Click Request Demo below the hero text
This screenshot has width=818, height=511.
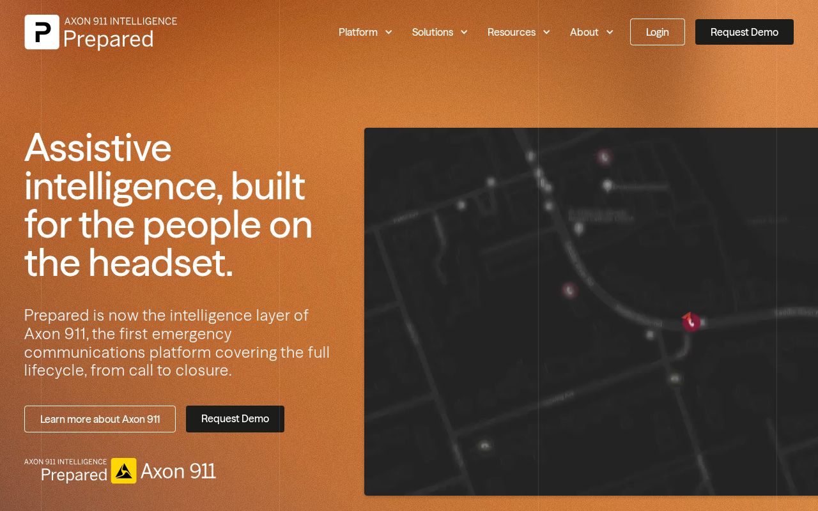(235, 419)
